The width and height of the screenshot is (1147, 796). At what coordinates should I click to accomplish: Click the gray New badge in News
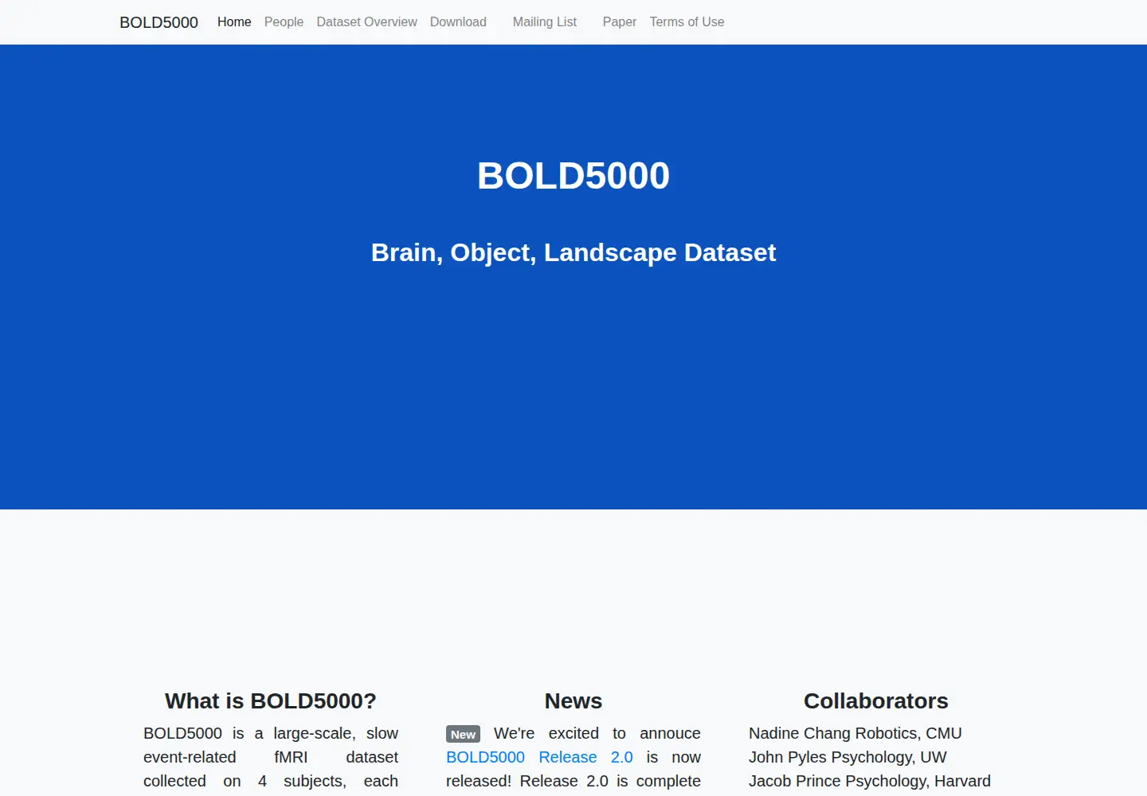[463, 734]
